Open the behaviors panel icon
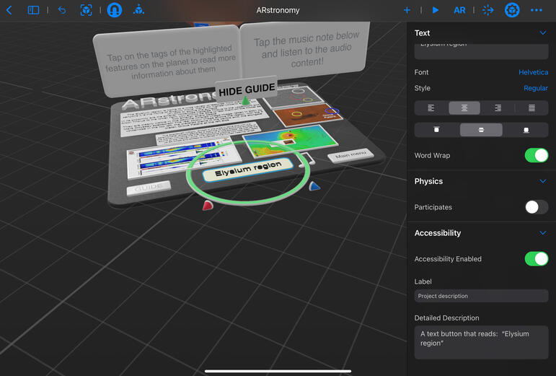Screen dimensions: 556x376 click(488, 10)
